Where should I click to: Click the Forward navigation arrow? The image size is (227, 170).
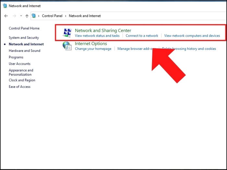[14, 16]
